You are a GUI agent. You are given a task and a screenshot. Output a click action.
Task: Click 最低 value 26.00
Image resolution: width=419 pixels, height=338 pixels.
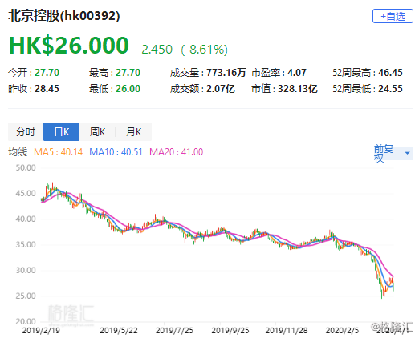(x=128, y=89)
